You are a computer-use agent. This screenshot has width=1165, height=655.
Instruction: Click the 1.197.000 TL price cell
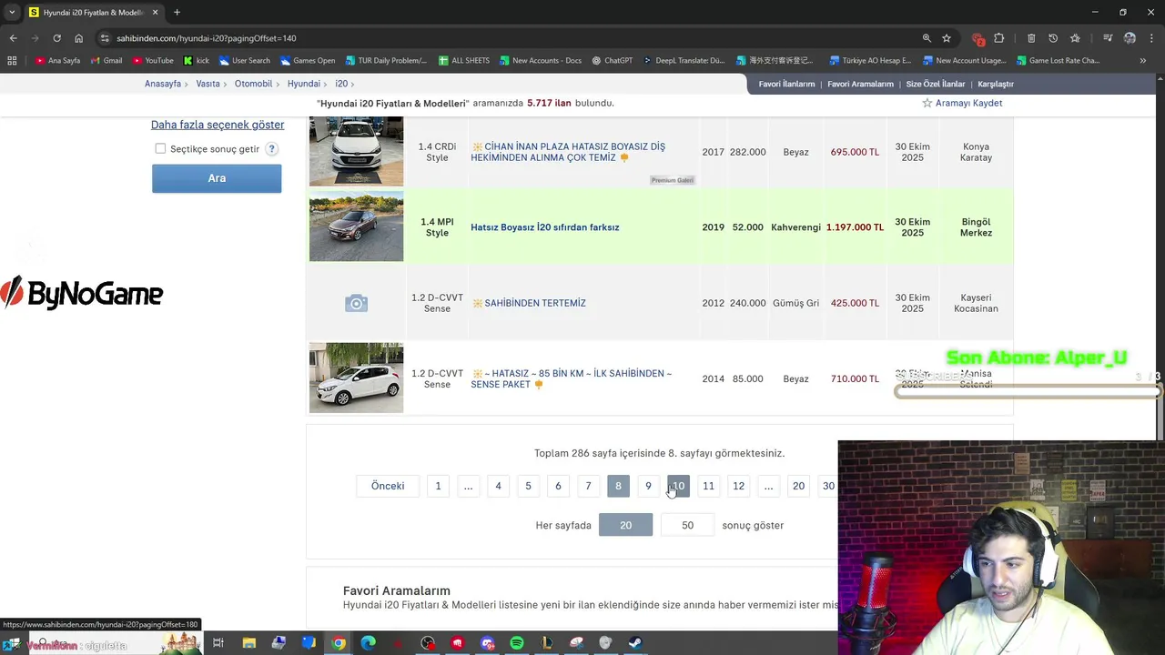tap(855, 227)
